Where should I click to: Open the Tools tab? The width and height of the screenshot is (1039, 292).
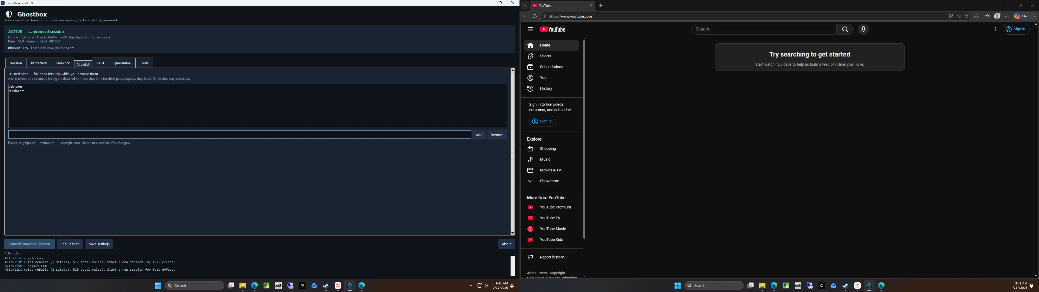[x=144, y=63]
